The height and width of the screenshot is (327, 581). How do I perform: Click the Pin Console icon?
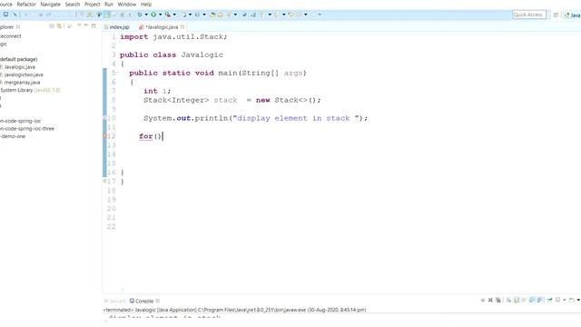[x=550, y=300]
